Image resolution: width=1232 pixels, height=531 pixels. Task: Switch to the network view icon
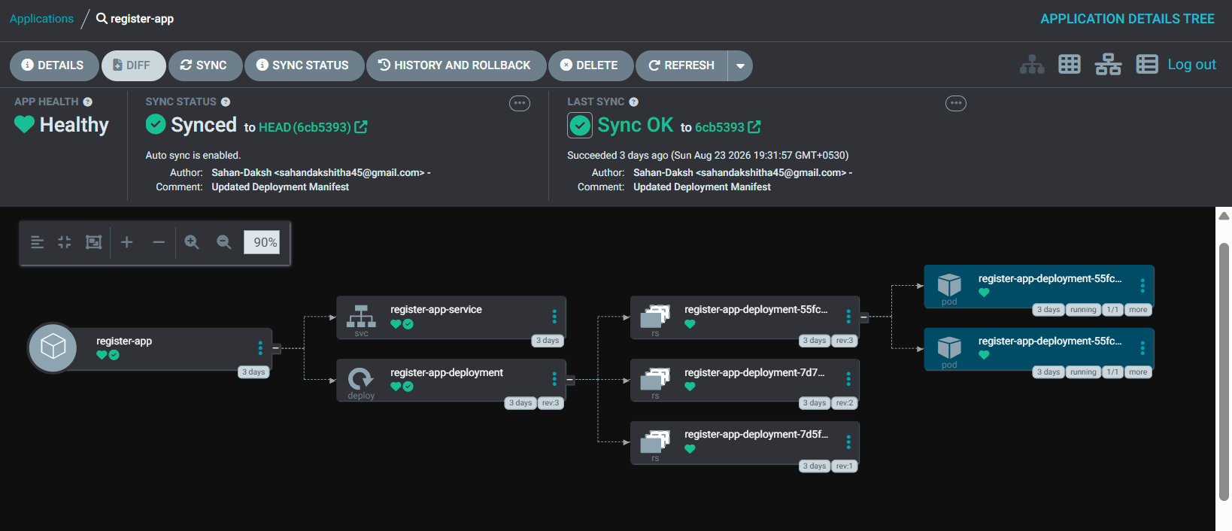click(x=1108, y=65)
